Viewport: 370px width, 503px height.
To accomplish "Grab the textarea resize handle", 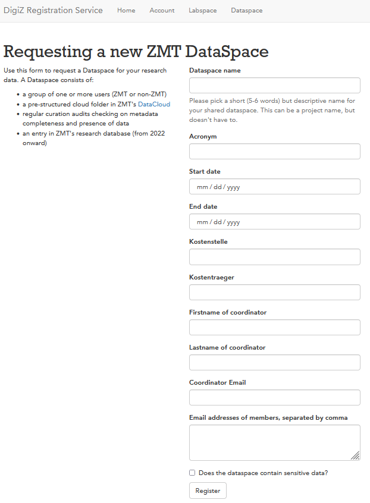I will [x=356, y=456].
